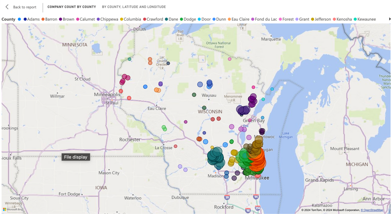The width and height of the screenshot is (391, 214).
Task: Click Fond du Lac legend entry
Action: point(264,19)
